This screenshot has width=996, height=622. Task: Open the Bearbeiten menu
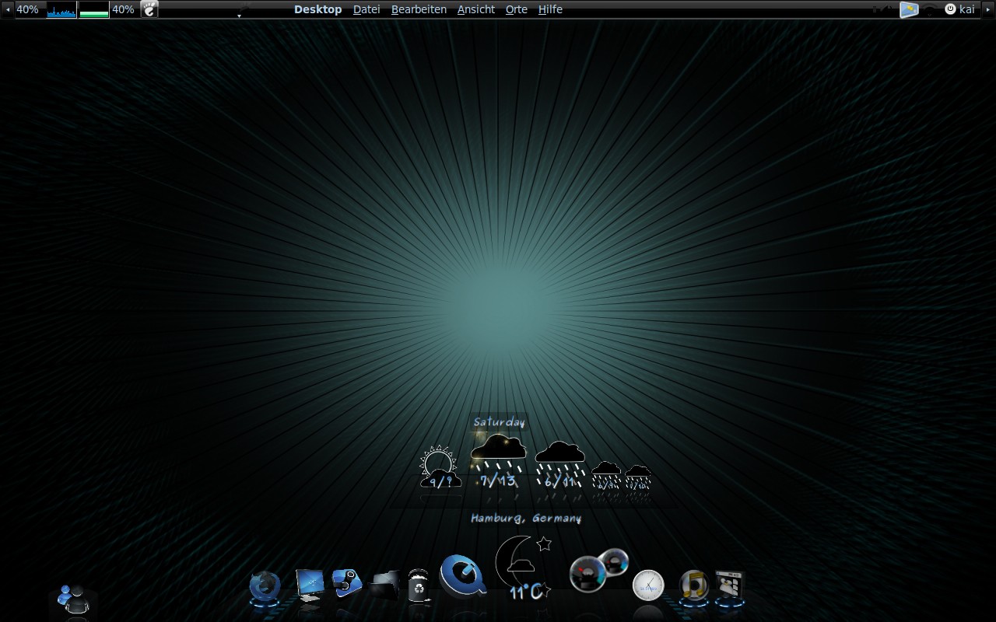click(419, 9)
